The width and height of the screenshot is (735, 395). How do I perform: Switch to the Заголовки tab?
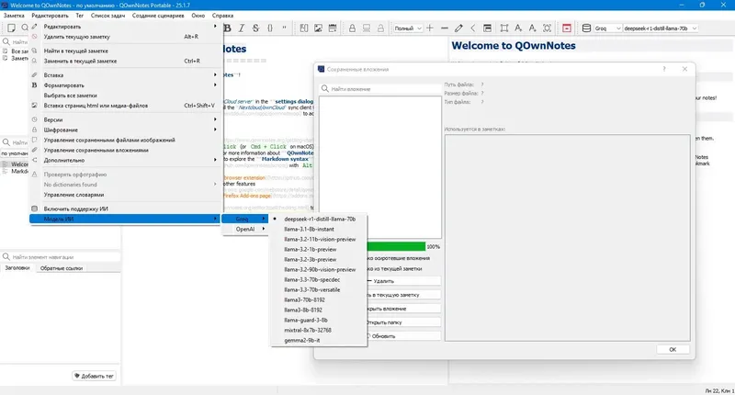17,268
